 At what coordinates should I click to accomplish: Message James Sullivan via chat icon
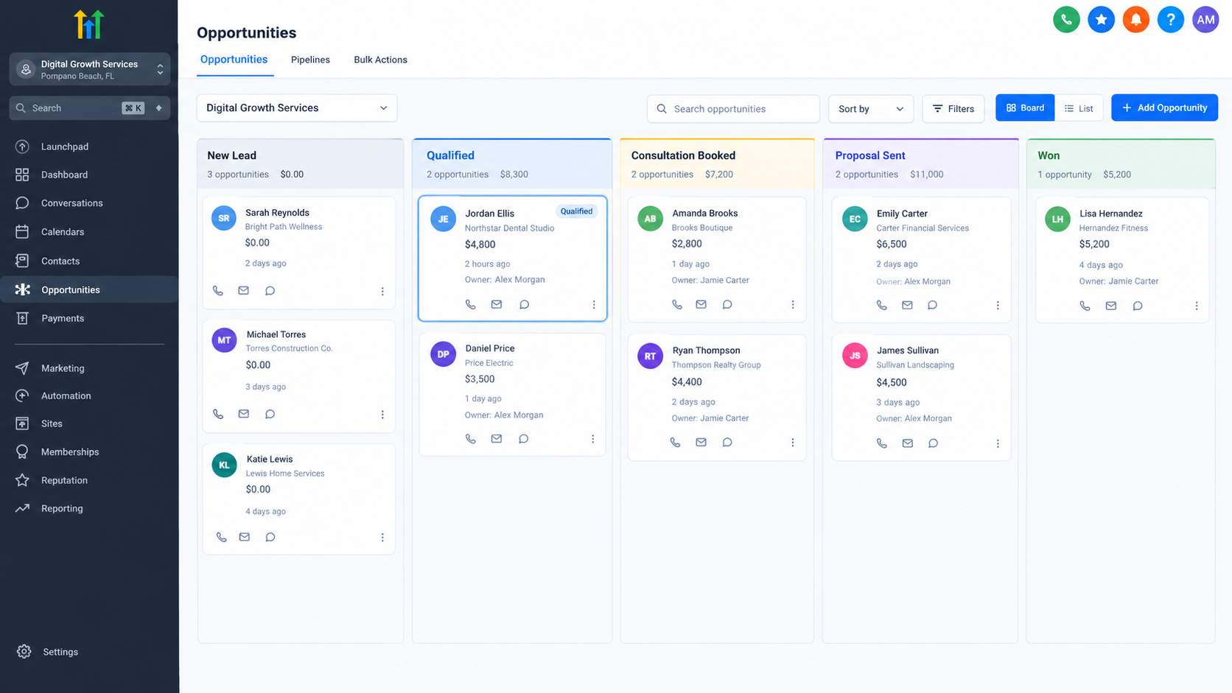(933, 443)
